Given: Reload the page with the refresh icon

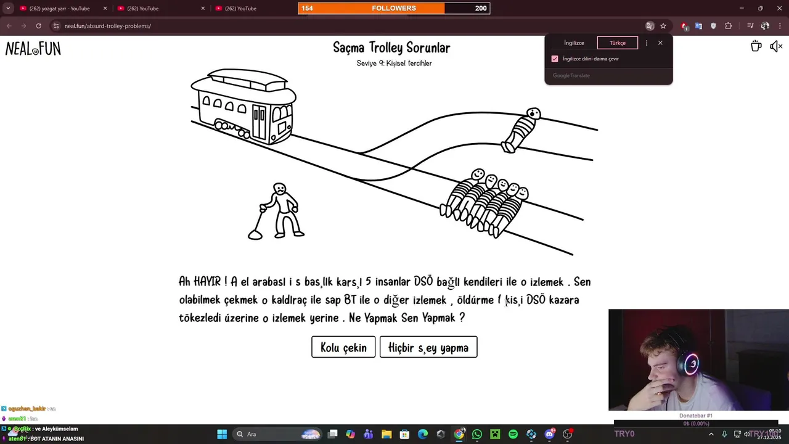Looking at the screenshot, I should pyautogui.click(x=38, y=26).
